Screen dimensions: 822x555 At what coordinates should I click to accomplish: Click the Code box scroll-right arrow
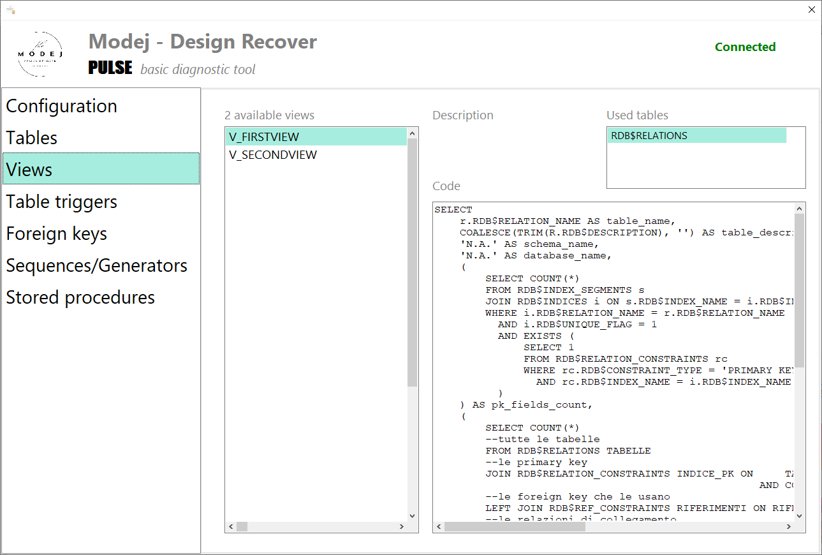point(789,527)
